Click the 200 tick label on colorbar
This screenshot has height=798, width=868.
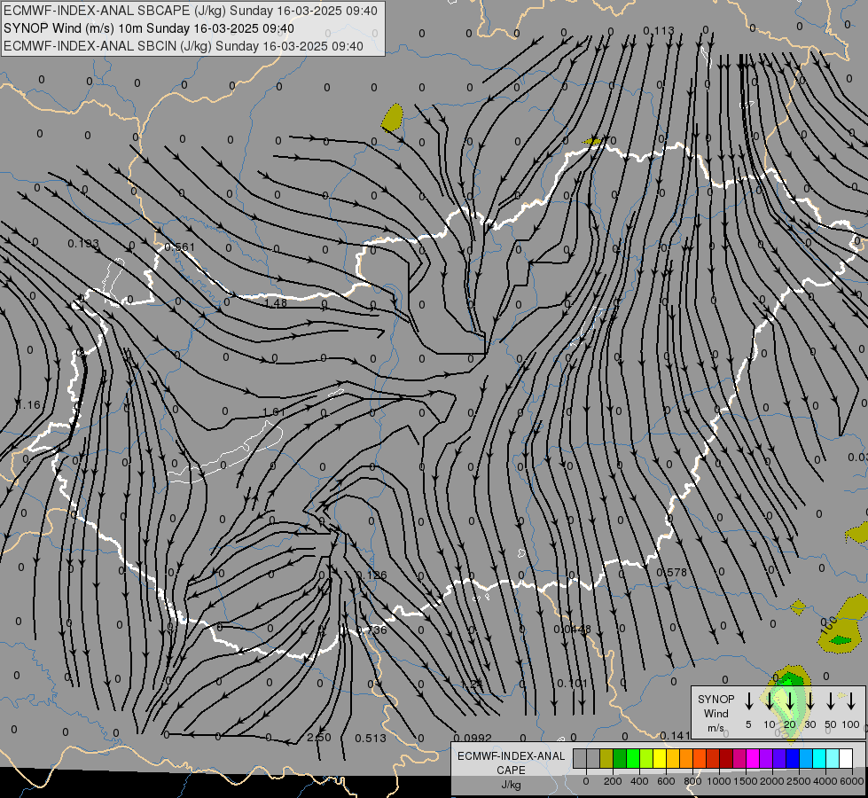[613, 781]
